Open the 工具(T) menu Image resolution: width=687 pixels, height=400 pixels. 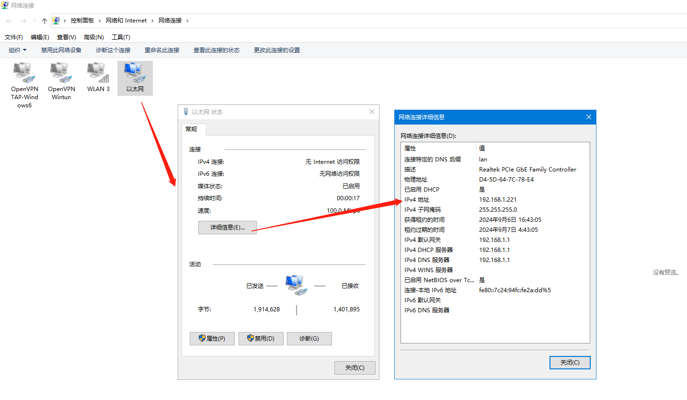tap(121, 37)
